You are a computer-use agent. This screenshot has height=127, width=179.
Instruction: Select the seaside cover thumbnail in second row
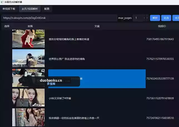pyautogui.click(x=28, y=58)
